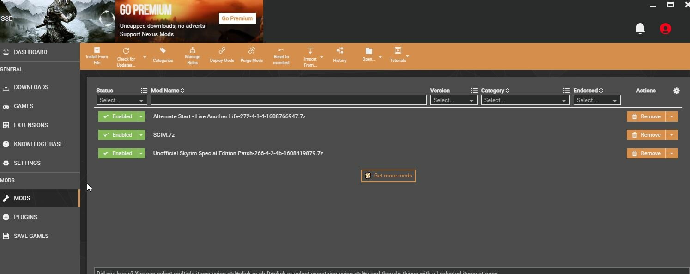690x274 pixels.
Task: Toggle Enabled for Unofficial Skyrim Patch mod
Action: [x=117, y=153]
